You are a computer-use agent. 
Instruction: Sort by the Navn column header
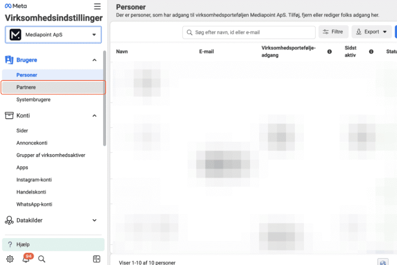[x=122, y=52]
